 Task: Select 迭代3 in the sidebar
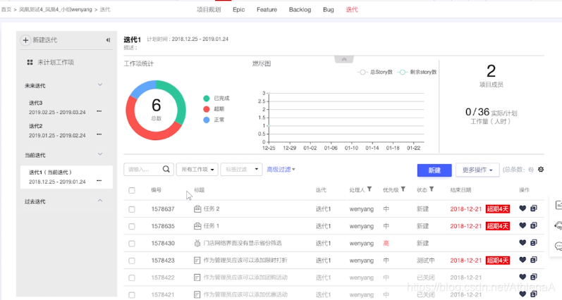(x=35, y=103)
